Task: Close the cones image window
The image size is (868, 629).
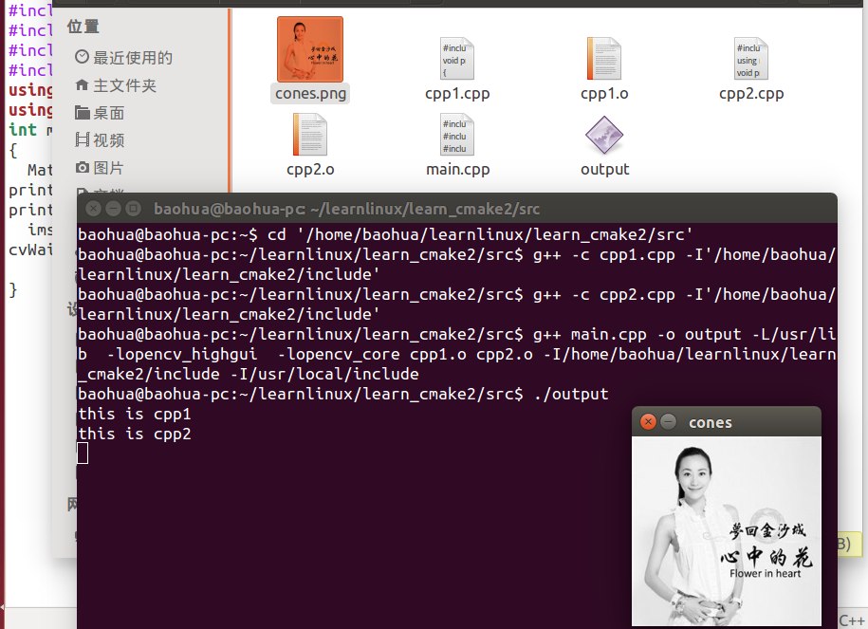Action: [x=648, y=422]
